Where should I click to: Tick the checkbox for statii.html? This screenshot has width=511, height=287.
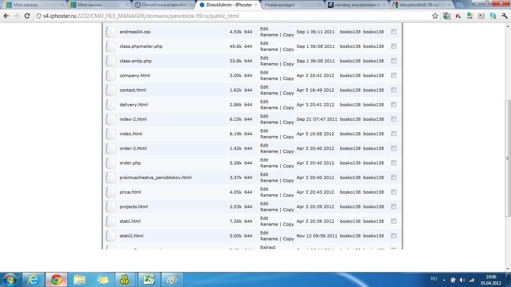coord(394,221)
